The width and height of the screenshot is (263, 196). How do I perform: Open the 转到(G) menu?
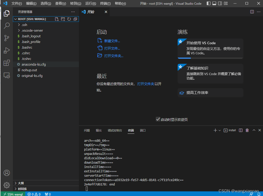[x=76, y=3]
